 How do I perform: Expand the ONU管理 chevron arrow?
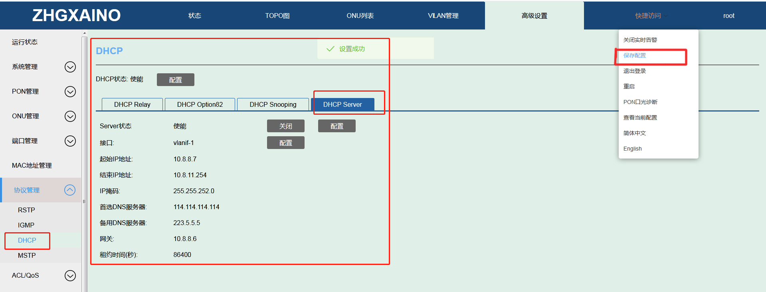pyautogui.click(x=70, y=116)
